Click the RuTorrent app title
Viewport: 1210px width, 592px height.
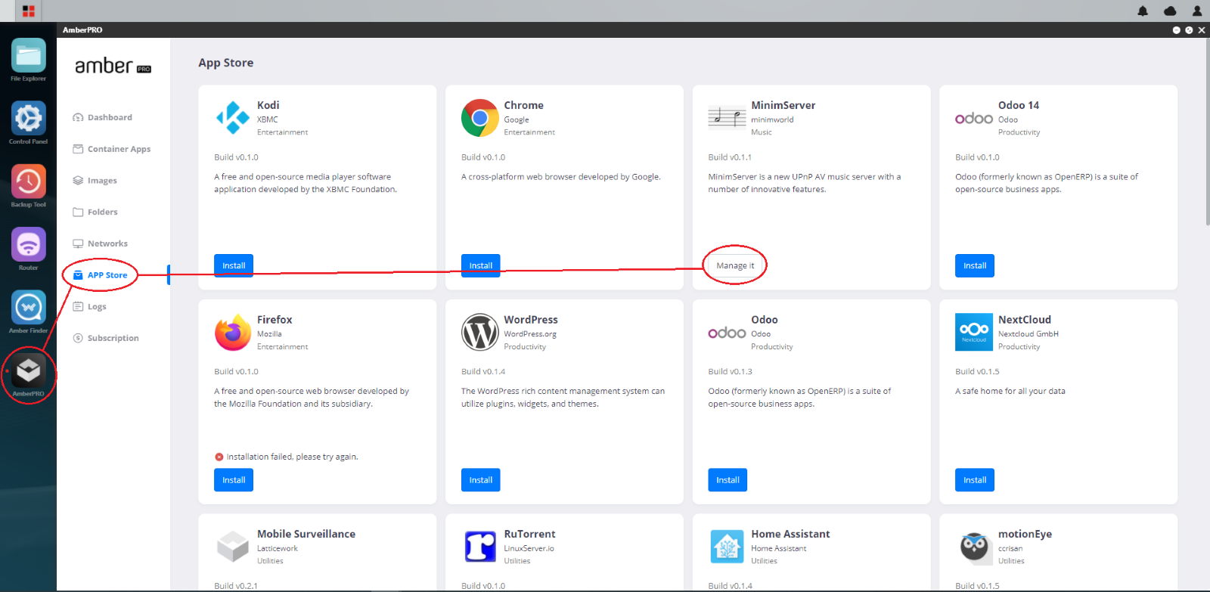pyautogui.click(x=529, y=534)
